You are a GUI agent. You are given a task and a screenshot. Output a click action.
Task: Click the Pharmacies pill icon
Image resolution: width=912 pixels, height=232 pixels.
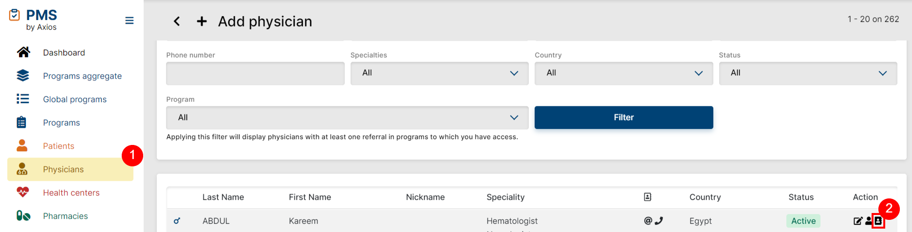pos(23,216)
